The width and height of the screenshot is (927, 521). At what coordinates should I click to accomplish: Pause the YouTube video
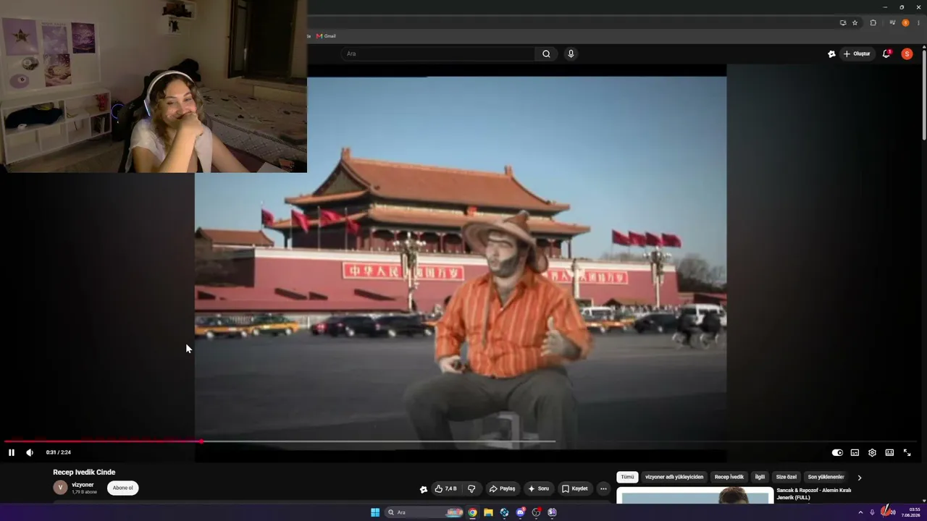pyautogui.click(x=12, y=453)
